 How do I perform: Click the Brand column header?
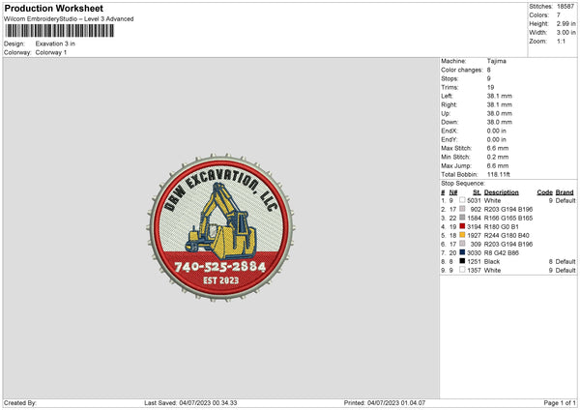(x=565, y=192)
